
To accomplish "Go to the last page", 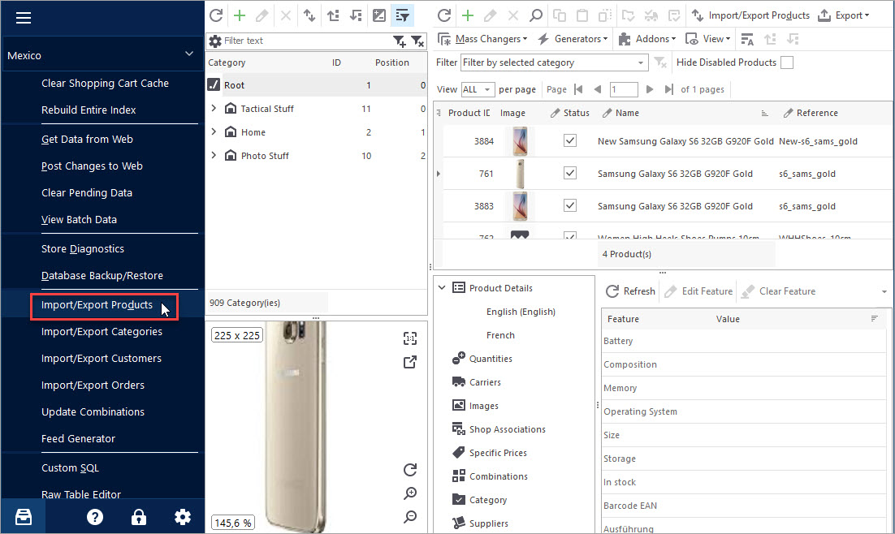I will [x=669, y=89].
